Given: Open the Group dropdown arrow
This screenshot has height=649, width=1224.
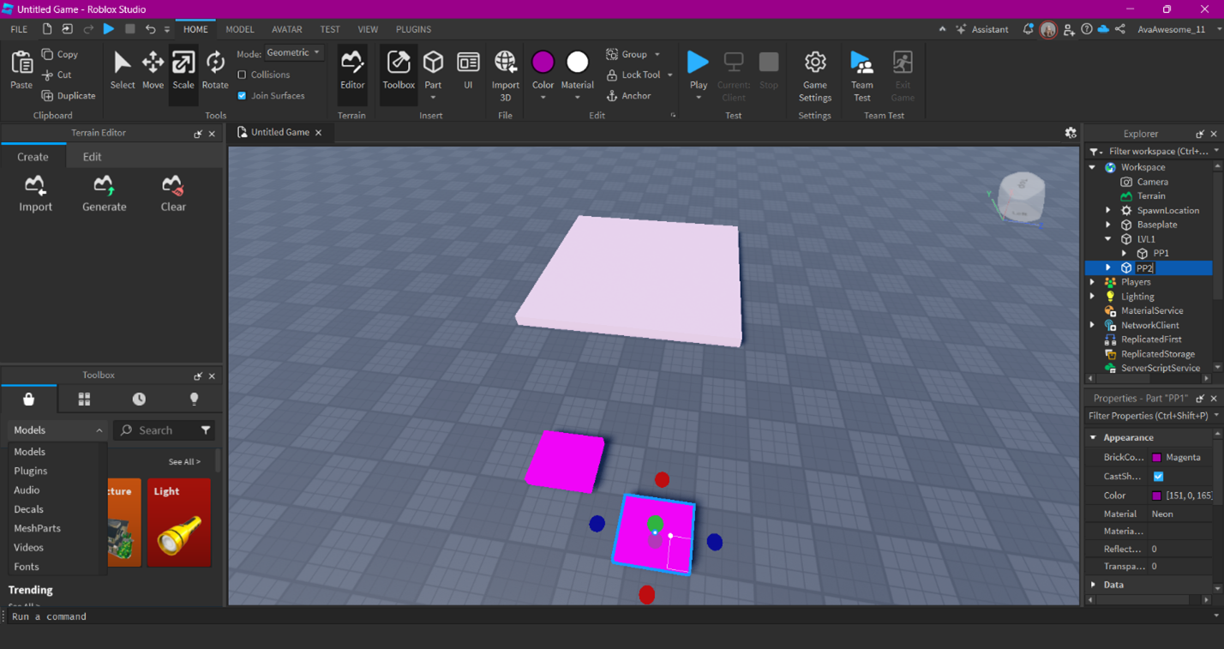Looking at the screenshot, I should tap(657, 54).
